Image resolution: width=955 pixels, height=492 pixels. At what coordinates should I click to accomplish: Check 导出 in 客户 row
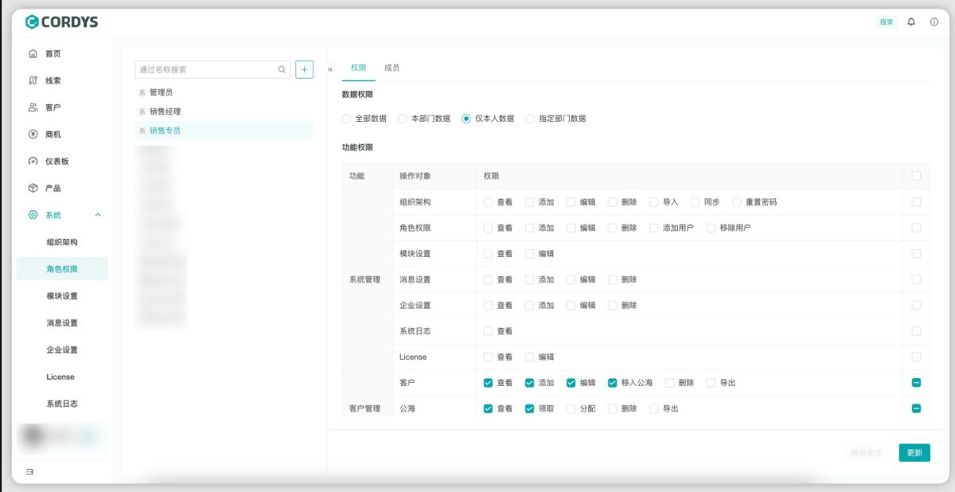click(x=711, y=383)
